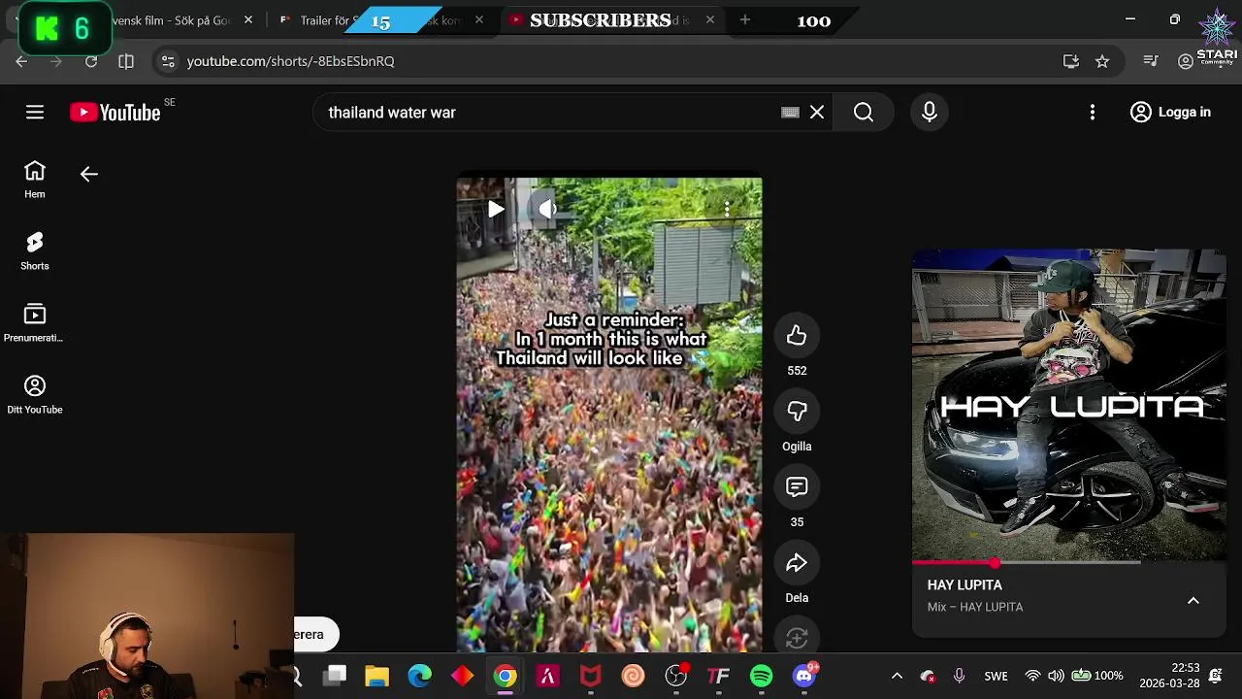Share the Short via Dela
Viewport: 1242px width, 699px height.
797,563
